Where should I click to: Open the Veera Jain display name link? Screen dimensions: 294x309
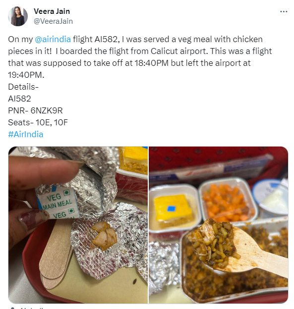(x=52, y=11)
